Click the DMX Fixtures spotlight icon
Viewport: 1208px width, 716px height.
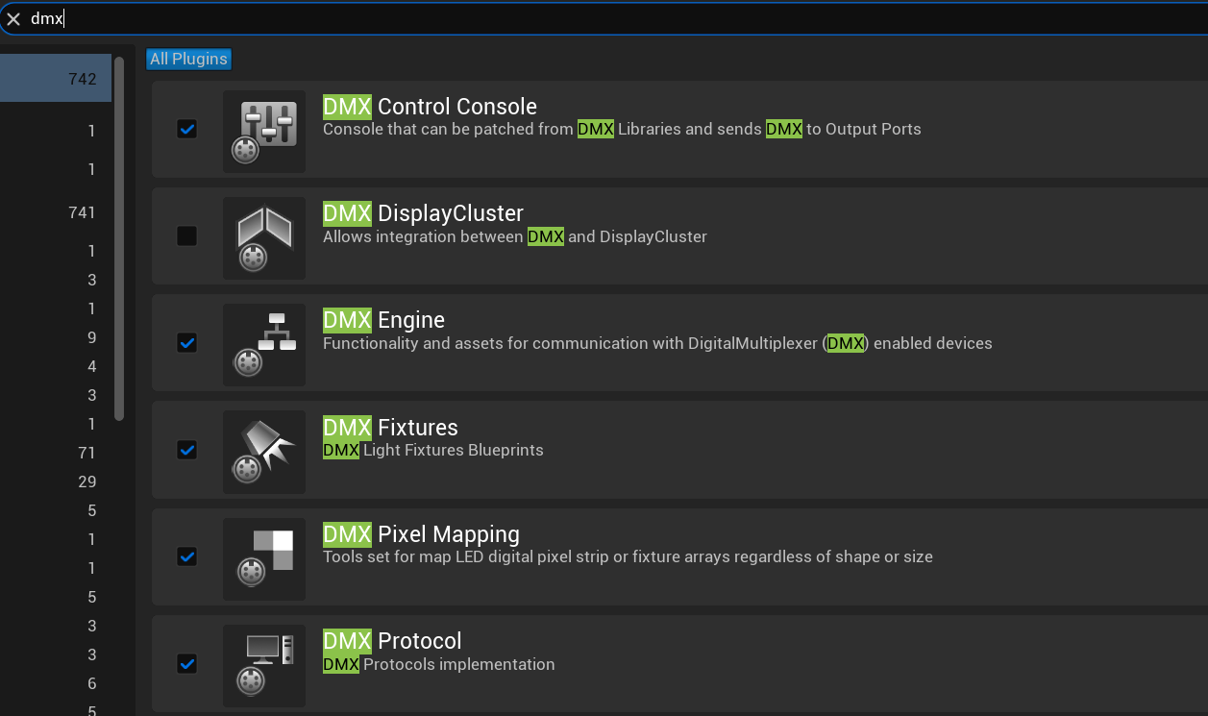coord(264,453)
